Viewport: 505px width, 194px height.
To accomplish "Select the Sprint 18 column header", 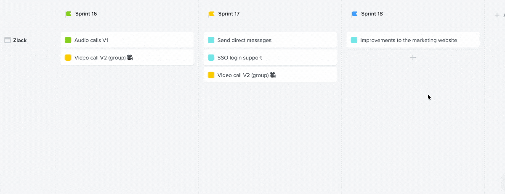I will [372, 14].
